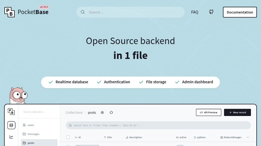This screenshot has height=146, width=261.
Task: Open the table columns three-dots menu
Action: pos(248,137)
